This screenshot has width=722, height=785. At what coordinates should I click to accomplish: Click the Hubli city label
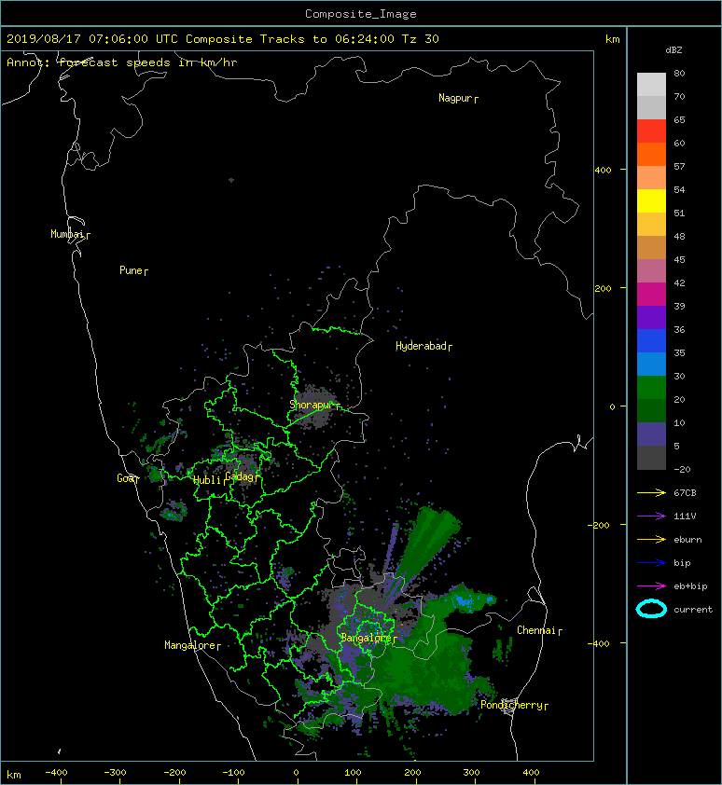206,480
